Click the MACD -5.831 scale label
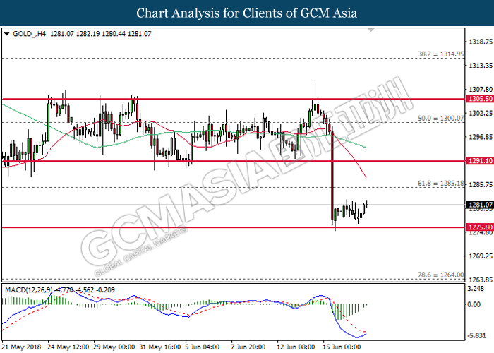494x353 pixels. (x=476, y=335)
